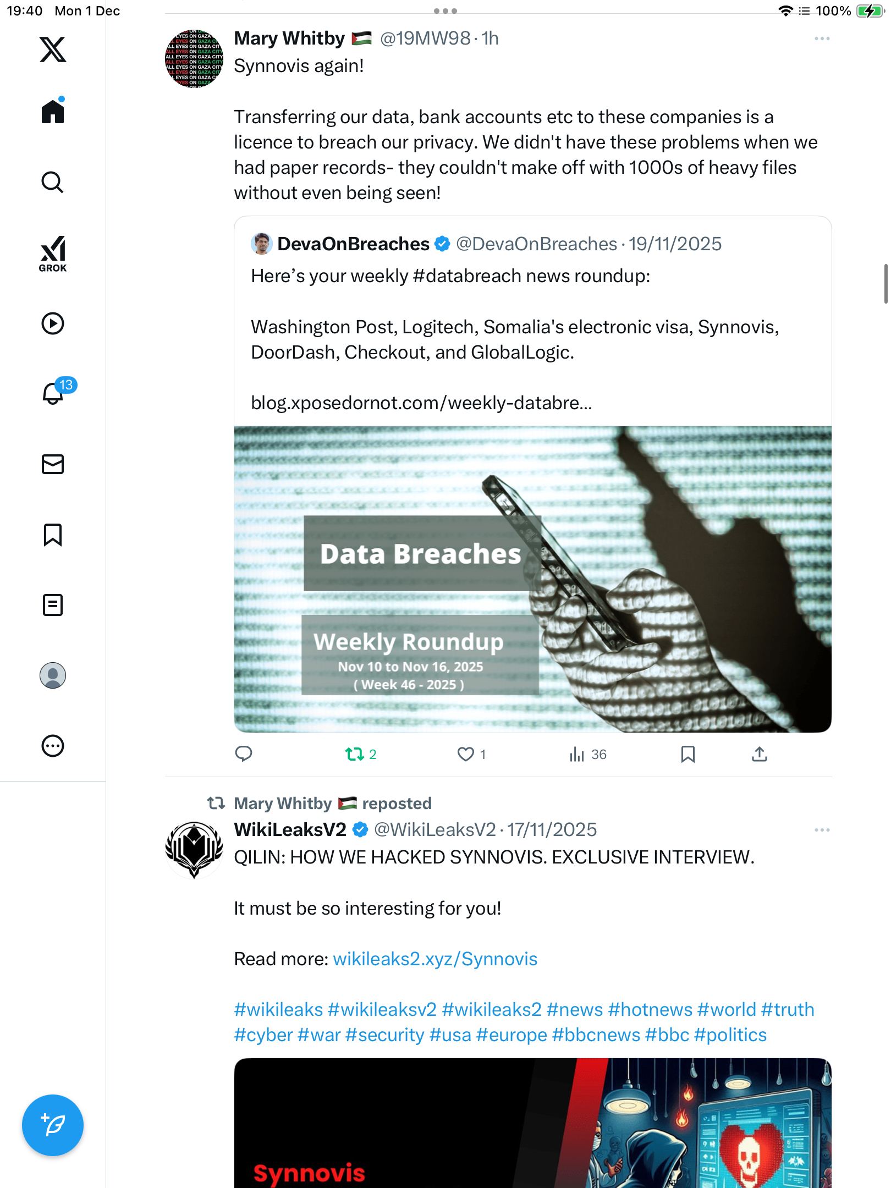The image size is (891, 1188).
Task: Open the Grok assistant icon
Action: [53, 254]
